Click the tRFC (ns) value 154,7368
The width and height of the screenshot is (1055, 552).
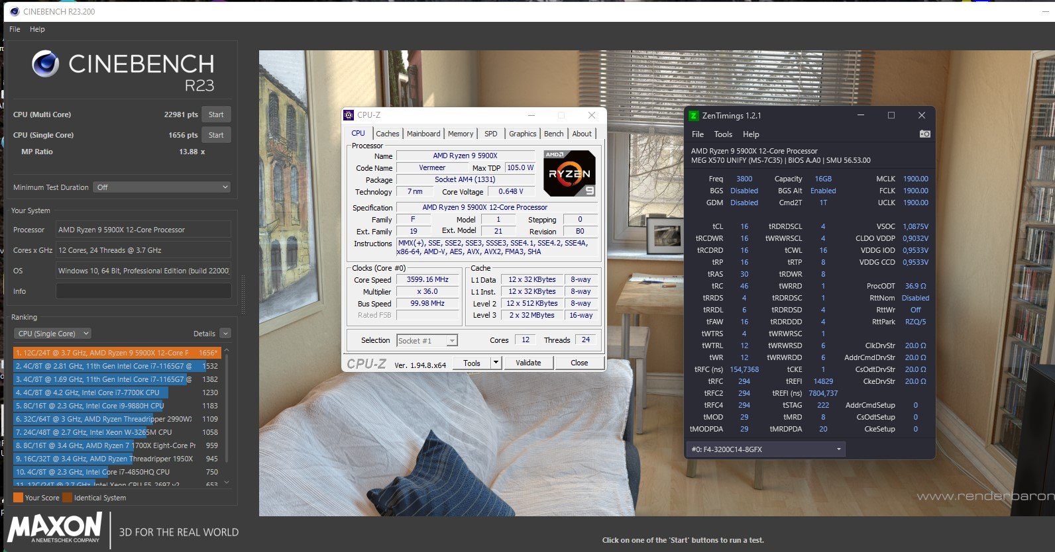744,369
